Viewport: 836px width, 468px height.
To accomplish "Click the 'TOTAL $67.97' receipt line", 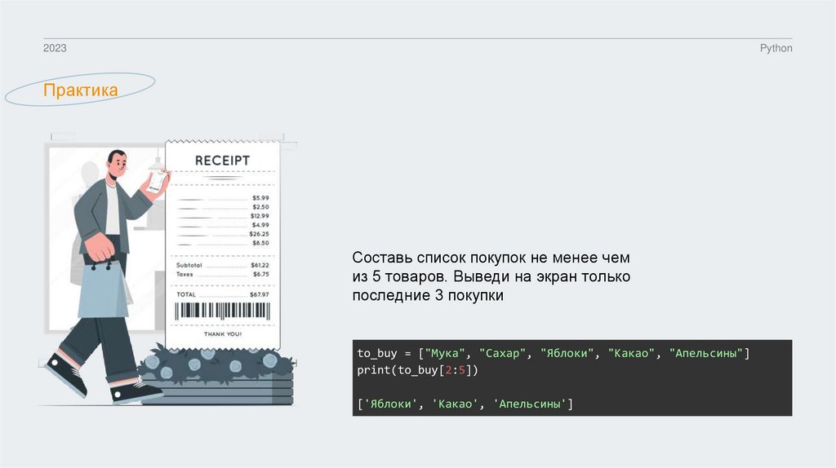I will [222, 294].
